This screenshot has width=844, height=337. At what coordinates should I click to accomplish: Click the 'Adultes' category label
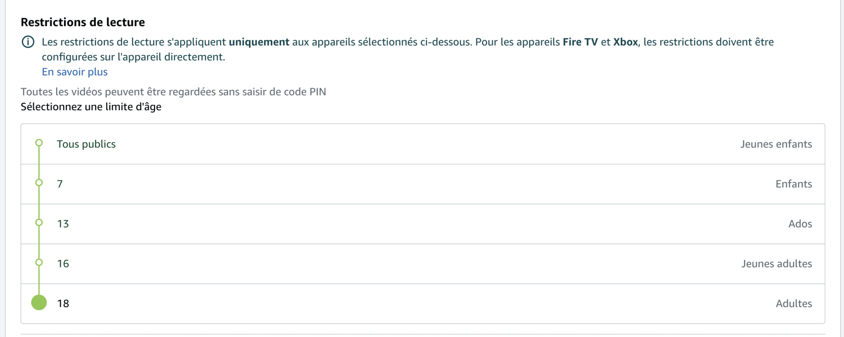pos(793,304)
